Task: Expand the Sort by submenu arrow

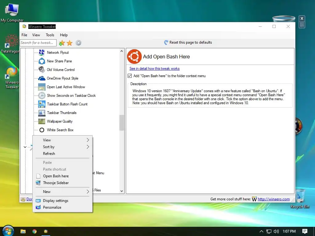Action: pyautogui.click(x=88, y=147)
